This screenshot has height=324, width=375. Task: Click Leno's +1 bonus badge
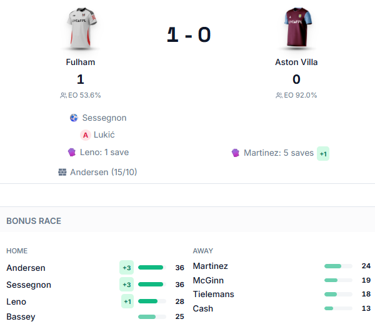127,301
